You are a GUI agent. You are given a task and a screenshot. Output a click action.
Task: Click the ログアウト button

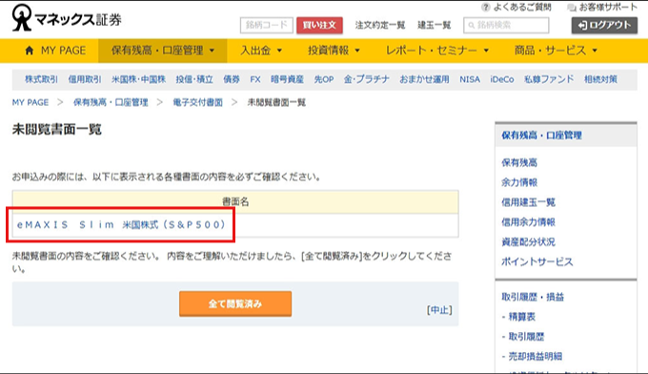pyautogui.click(x=604, y=25)
